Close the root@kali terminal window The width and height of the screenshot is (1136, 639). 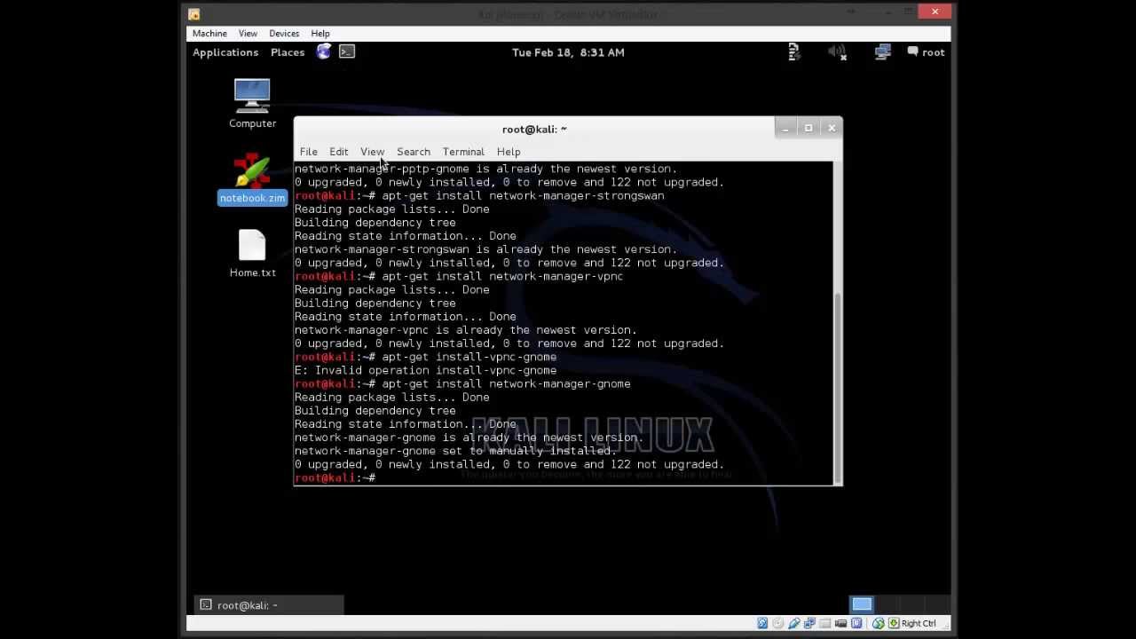coord(832,129)
